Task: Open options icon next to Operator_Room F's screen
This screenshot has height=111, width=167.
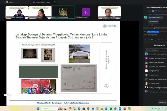Action: click(55, 2)
